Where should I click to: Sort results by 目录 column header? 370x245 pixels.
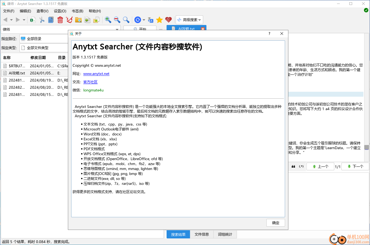(62, 58)
